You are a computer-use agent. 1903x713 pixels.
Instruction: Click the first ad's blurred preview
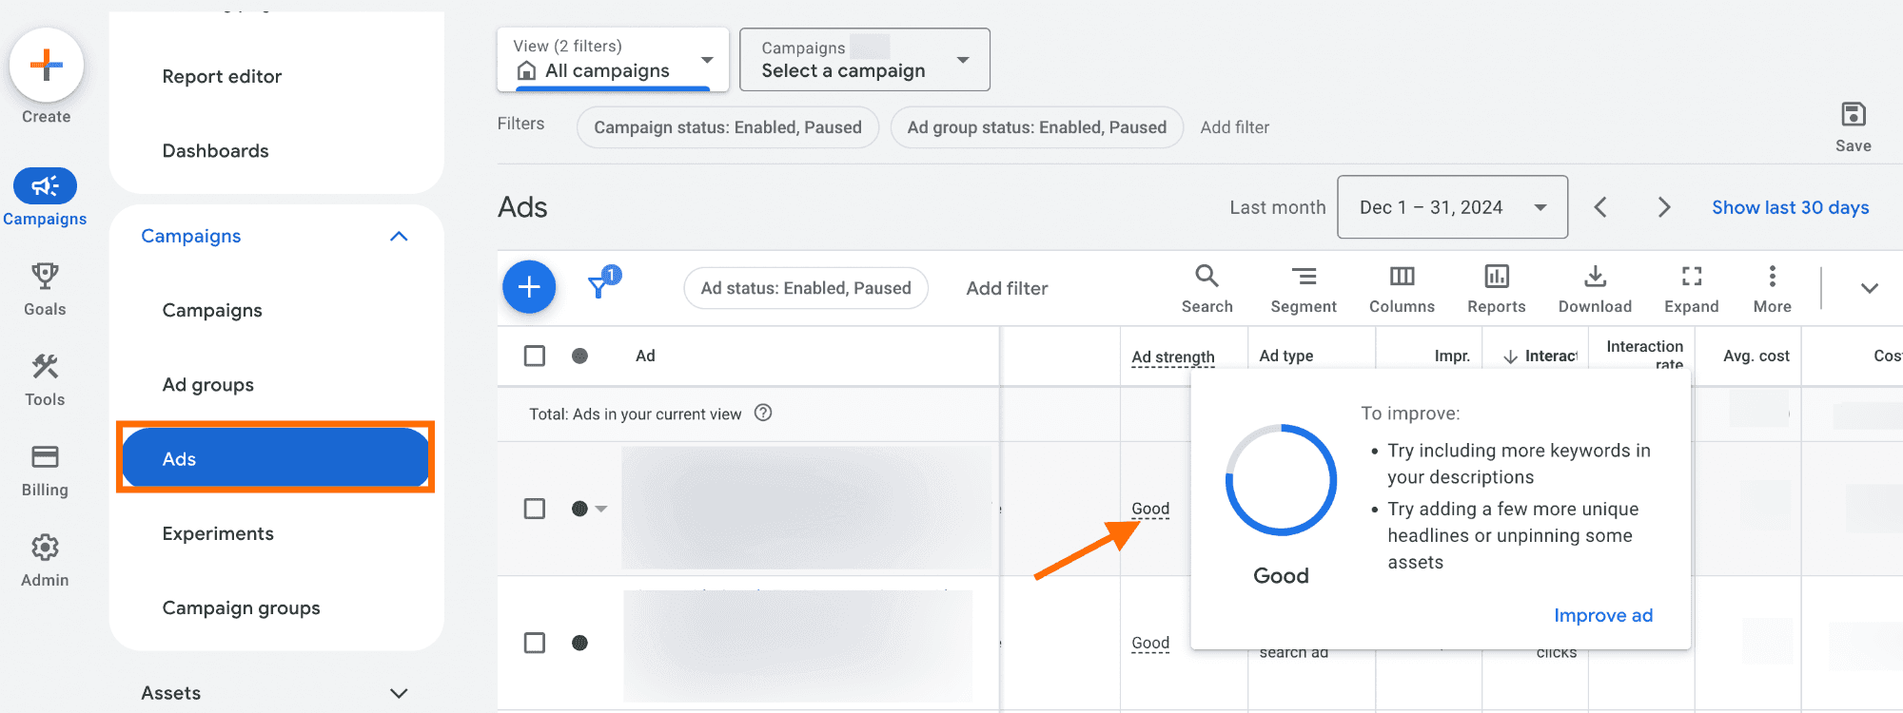tap(807, 509)
